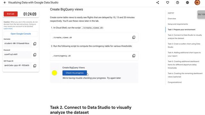Viewport: 205px width, 115px height.
Task: Open Task 6 remaining dashboard views
Action: click(x=185, y=75)
